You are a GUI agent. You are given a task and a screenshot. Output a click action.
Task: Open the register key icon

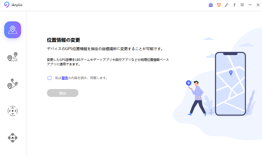[x=226, y=5]
